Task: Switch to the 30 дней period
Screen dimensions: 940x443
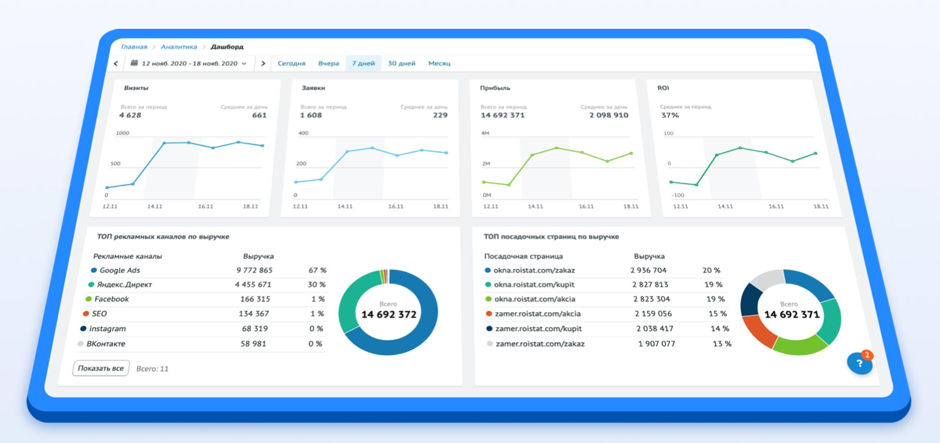Action: point(402,63)
